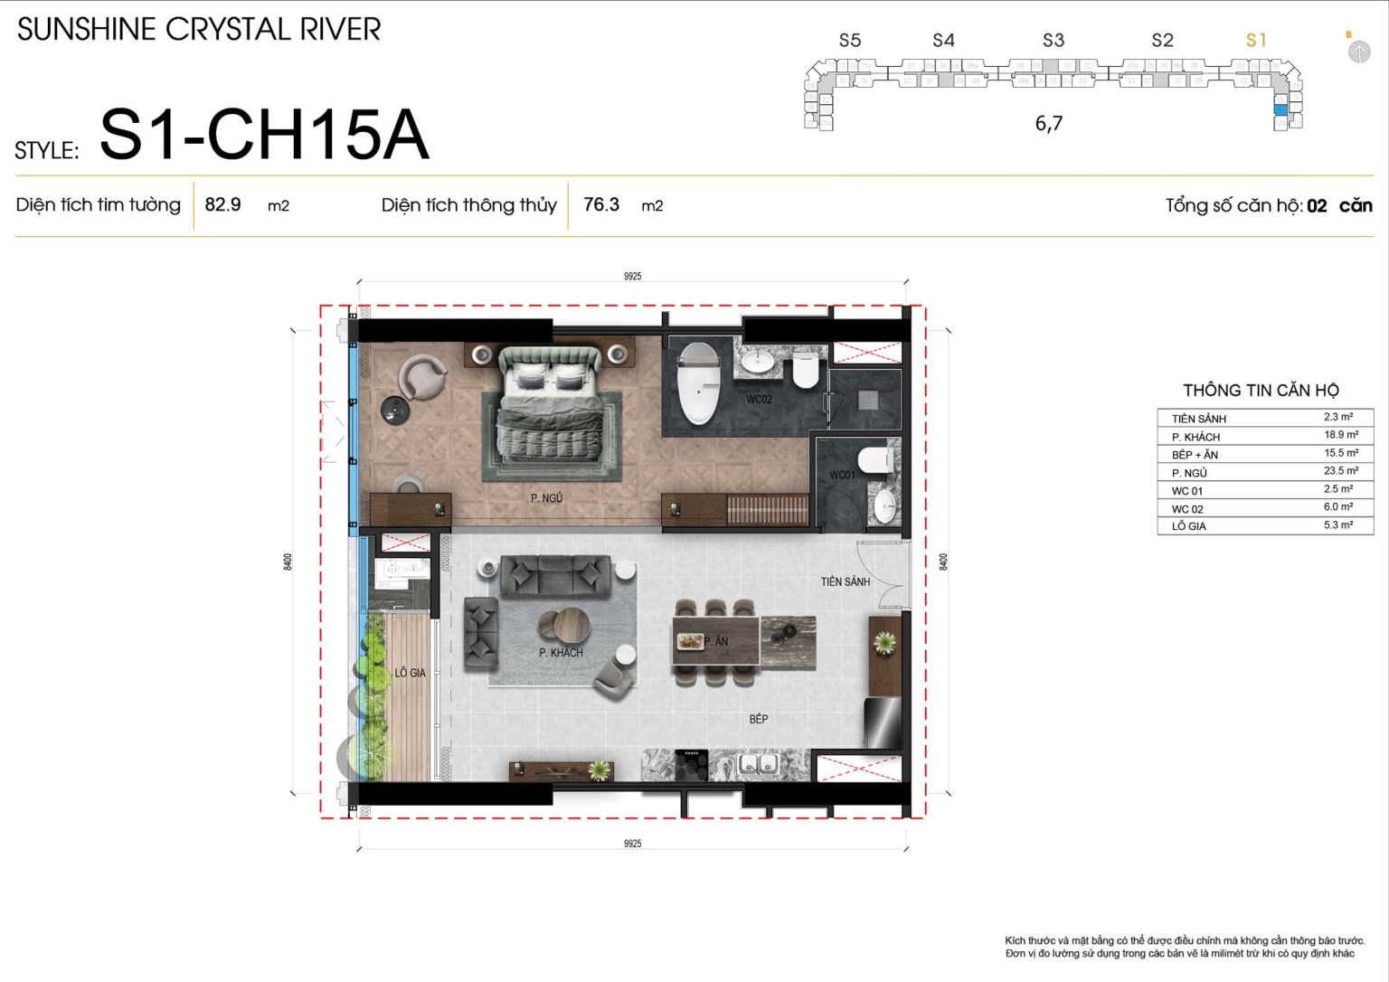
Task: Click the BẾP label on floor plan
Action: (x=759, y=719)
